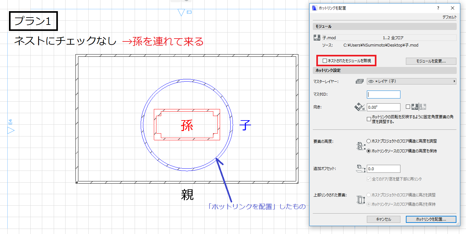The height and width of the screenshot is (234, 466).
Task: Click the 子.mod module icon
Action: pyautogui.click(x=317, y=38)
